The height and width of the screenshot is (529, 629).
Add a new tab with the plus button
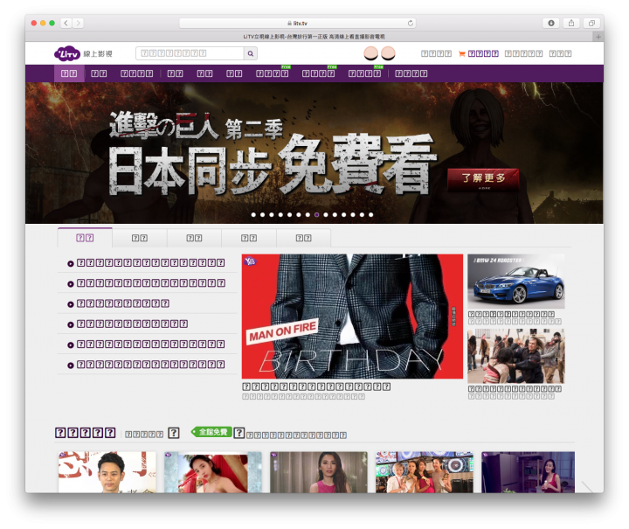[x=598, y=37]
